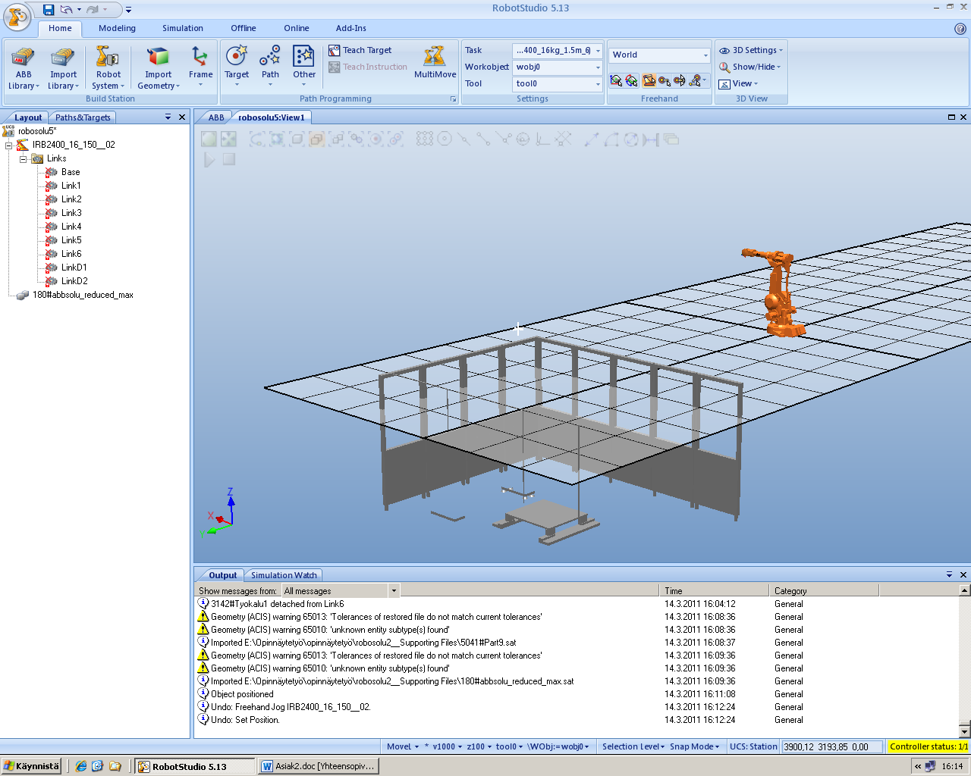The height and width of the screenshot is (776, 971).
Task: Toggle the Jog Linear freehand tool
Action: [665, 80]
